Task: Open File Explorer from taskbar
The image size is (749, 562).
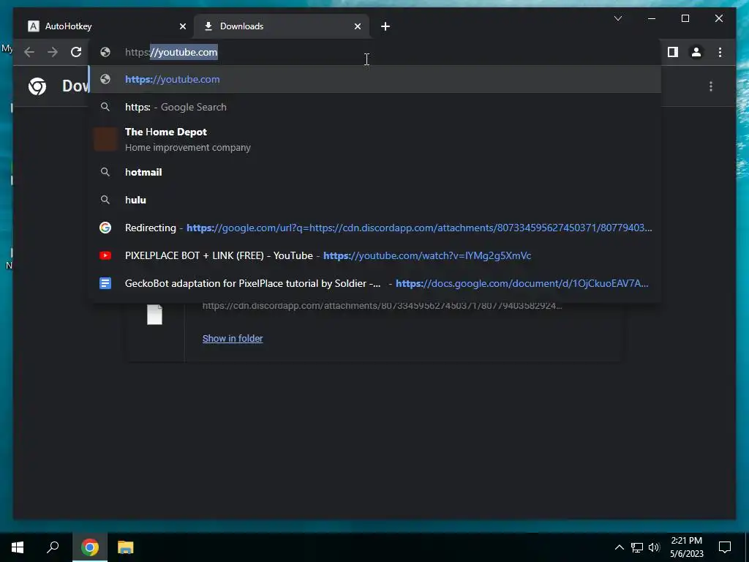Action: coord(126,547)
